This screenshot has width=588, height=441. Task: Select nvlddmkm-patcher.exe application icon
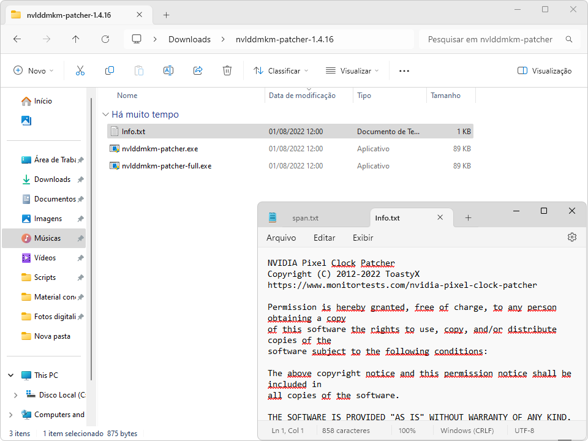pyautogui.click(x=115, y=148)
